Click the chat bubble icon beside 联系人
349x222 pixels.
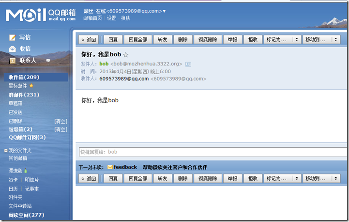click(x=48, y=61)
